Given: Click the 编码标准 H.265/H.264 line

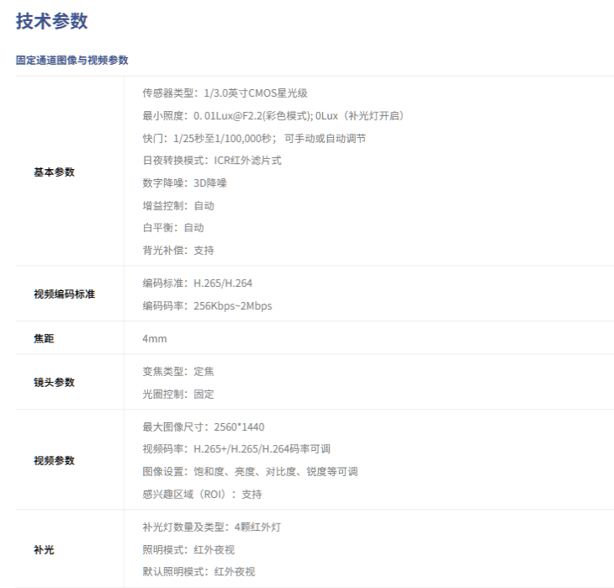Looking at the screenshot, I should tap(198, 283).
